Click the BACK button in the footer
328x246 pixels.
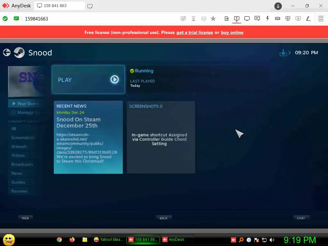point(164,218)
